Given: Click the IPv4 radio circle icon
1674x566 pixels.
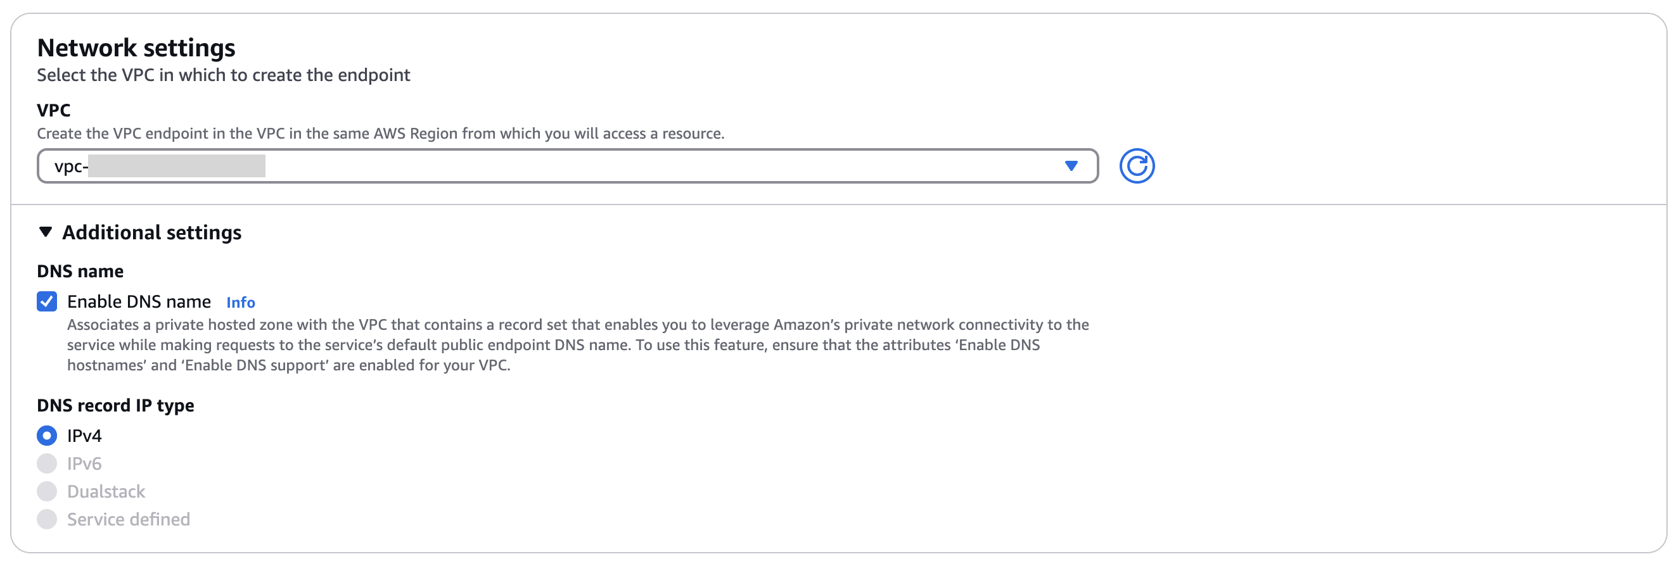Looking at the screenshot, I should tap(46, 436).
